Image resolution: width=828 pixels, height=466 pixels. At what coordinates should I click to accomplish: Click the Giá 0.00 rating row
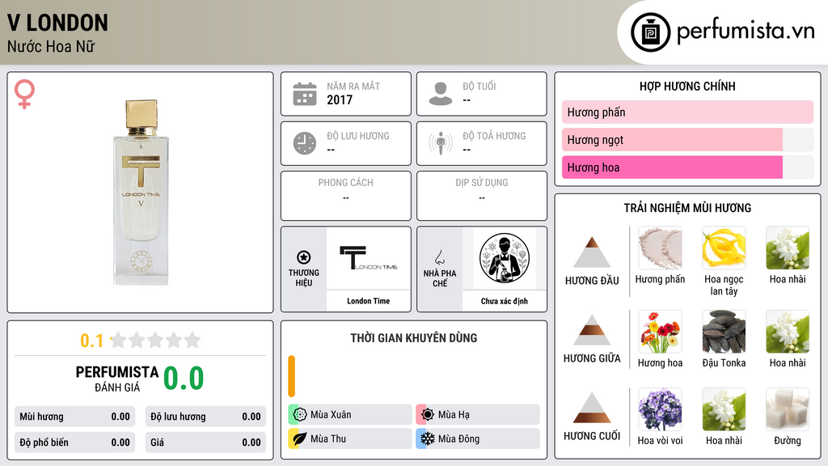[205, 443]
